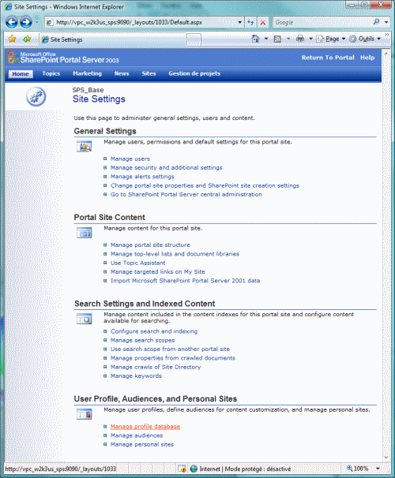
Task: Click the Site Settings gear icon
Action: [36, 97]
